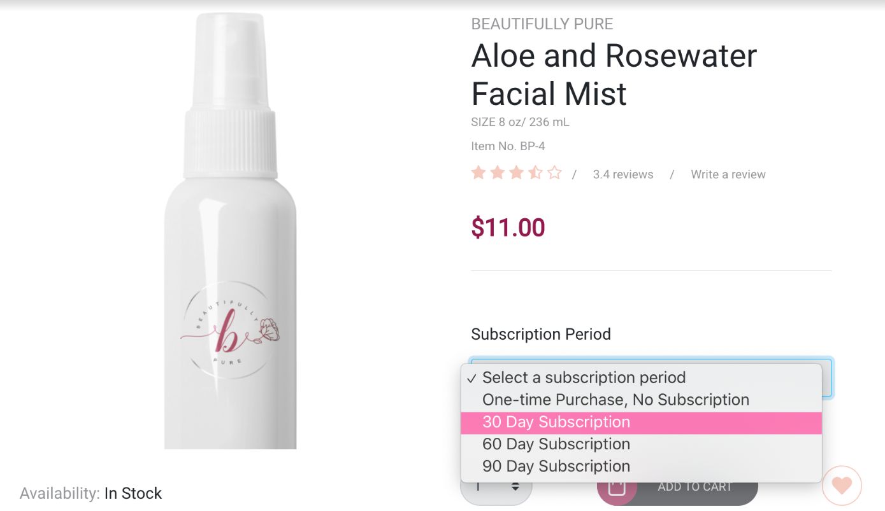Click the first rating star

click(x=478, y=173)
